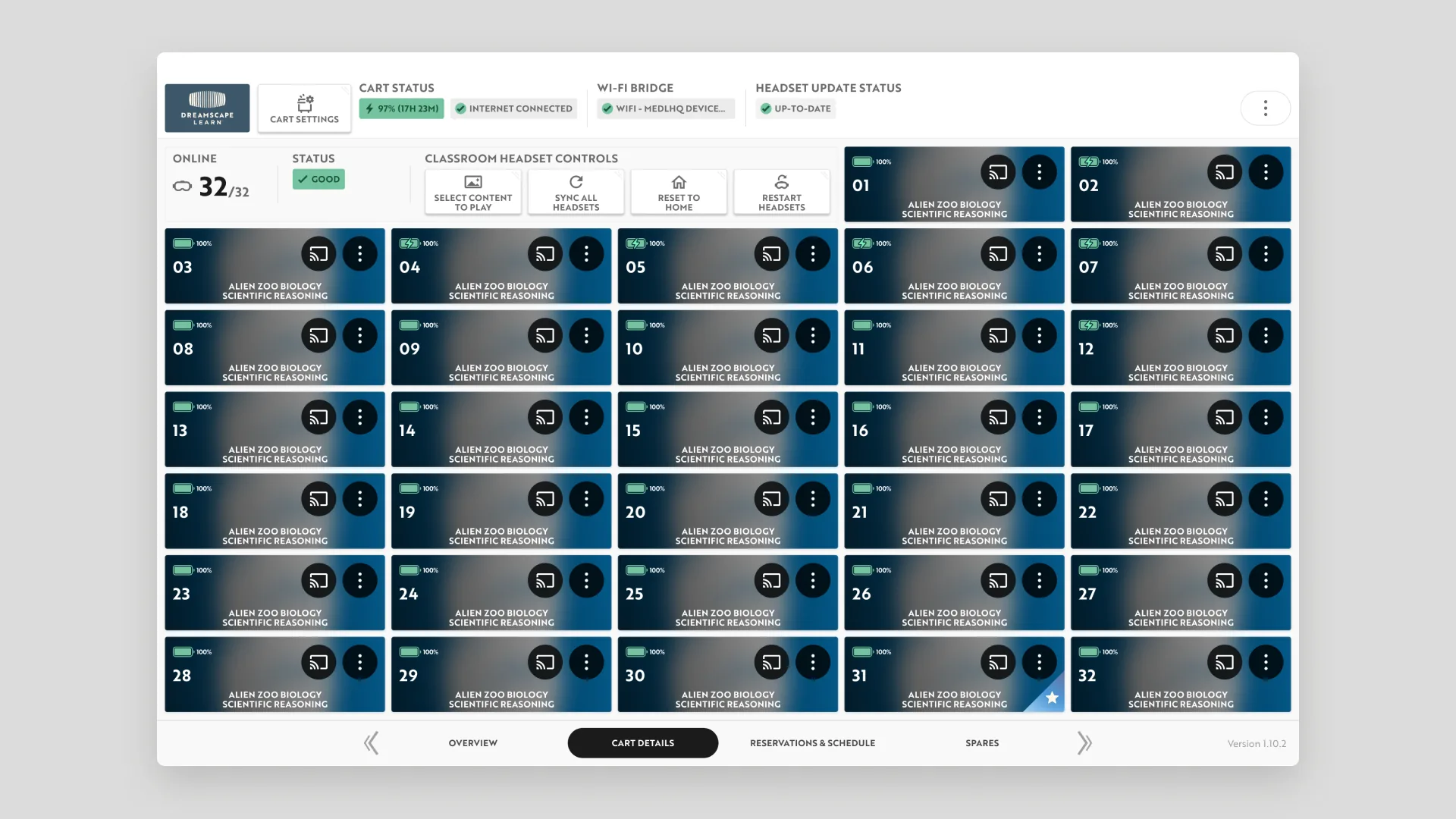Open options menu for headset 07
1456x819 pixels.
(x=1266, y=254)
